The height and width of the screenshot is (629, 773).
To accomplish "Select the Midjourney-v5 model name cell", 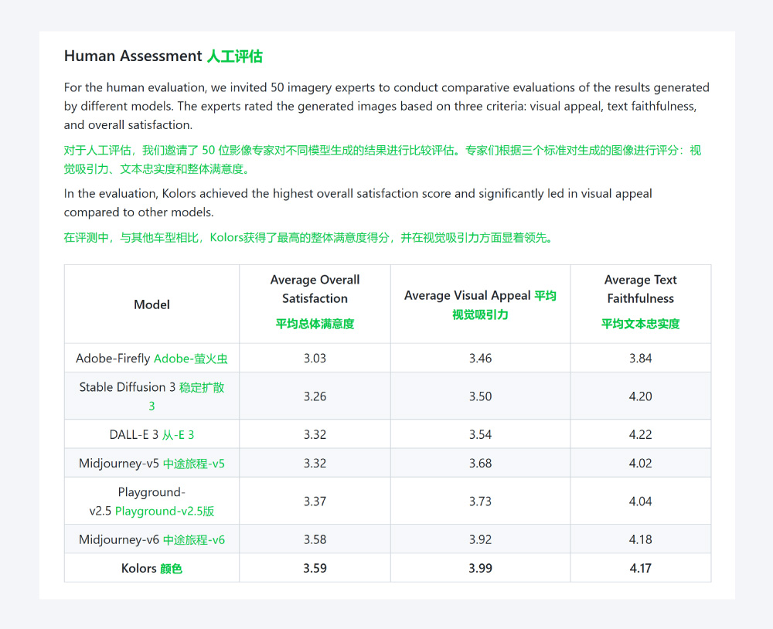I will 152,464.
